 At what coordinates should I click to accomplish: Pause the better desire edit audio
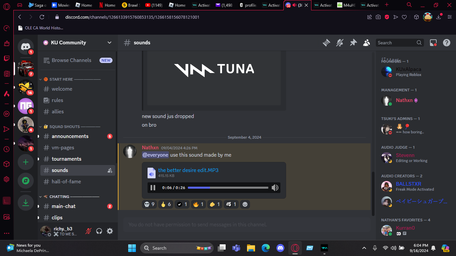tap(153, 188)
